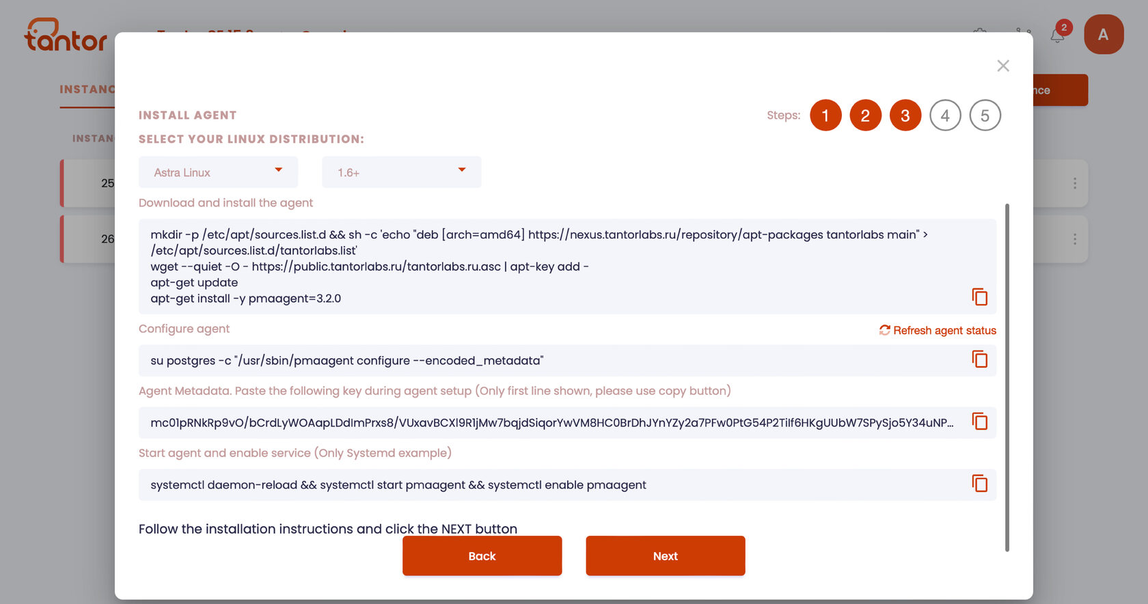Copy the systemctl start command
1148x604 pixels.
tap(980, 484)
